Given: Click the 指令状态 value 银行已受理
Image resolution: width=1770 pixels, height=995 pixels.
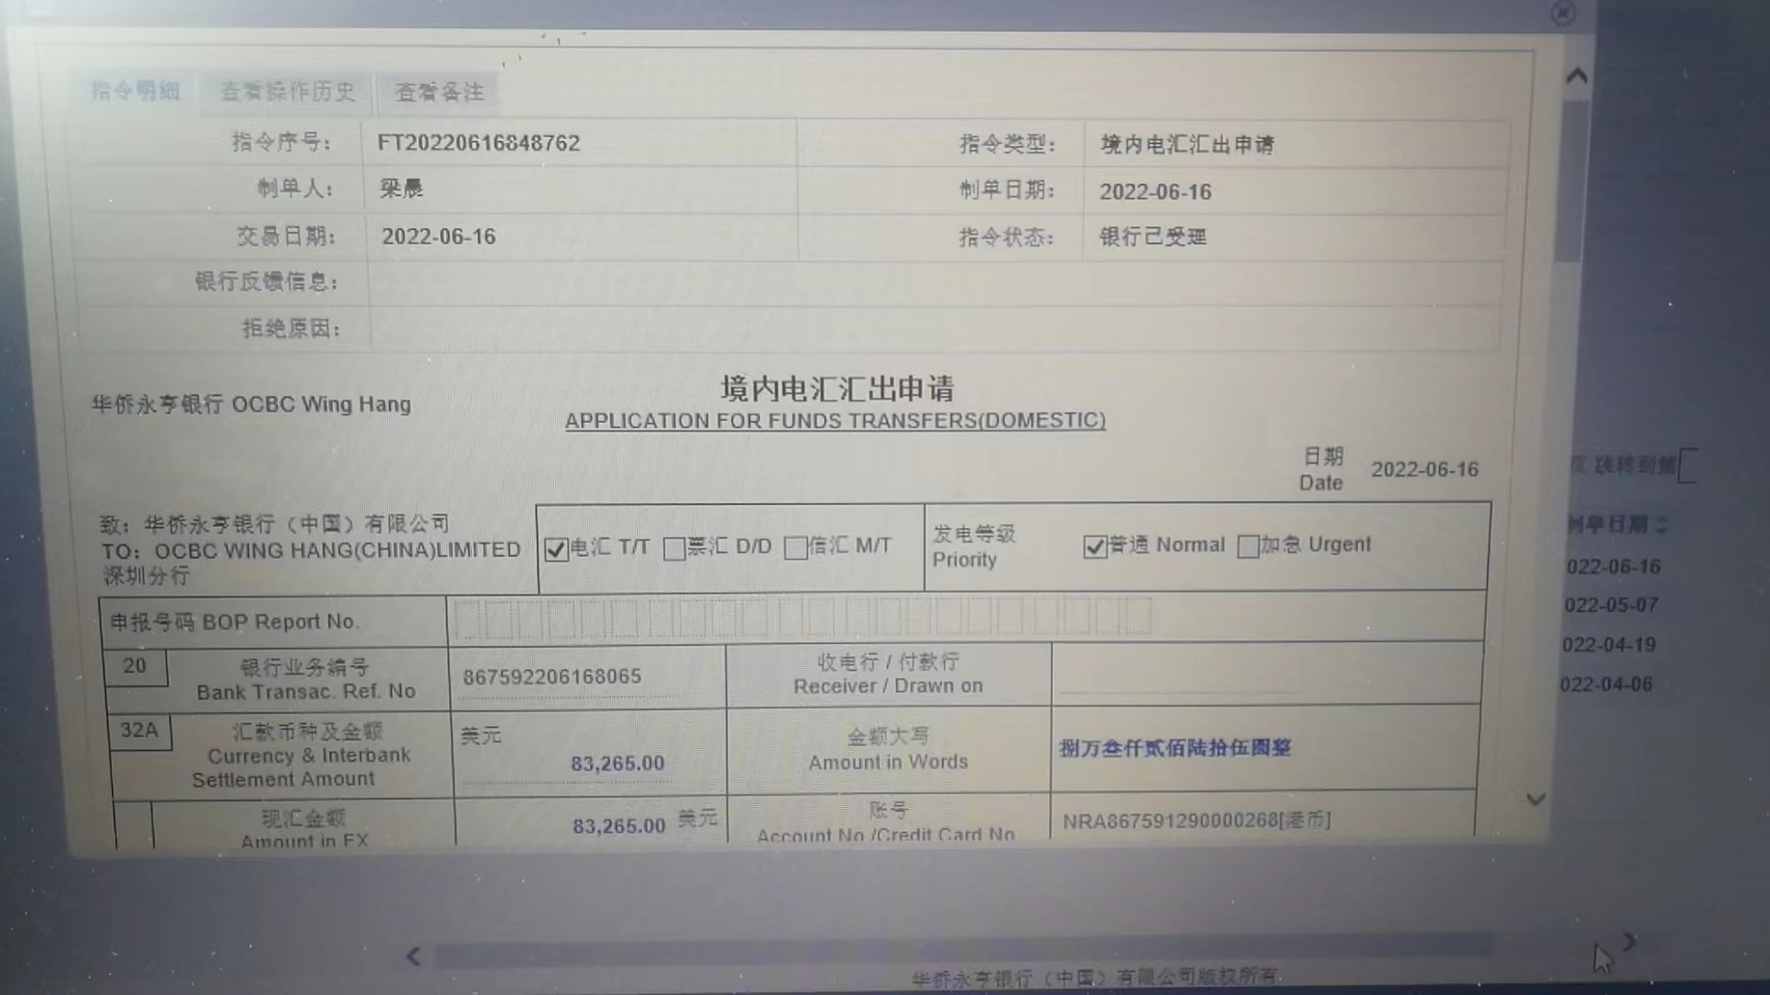Looking at the screenshot, I should (x=1152, y=237).
